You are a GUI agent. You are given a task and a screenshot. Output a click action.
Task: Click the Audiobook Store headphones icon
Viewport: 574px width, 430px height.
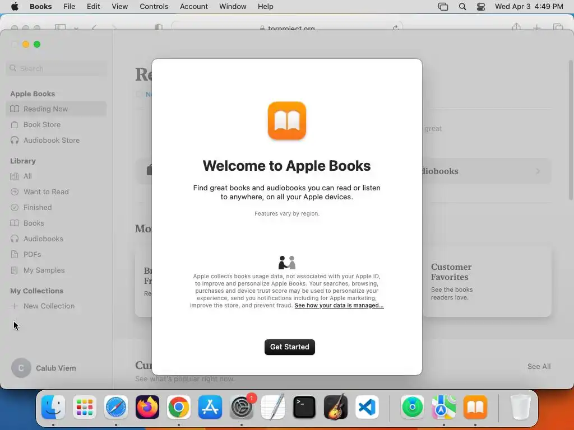(x=15, y=141)
